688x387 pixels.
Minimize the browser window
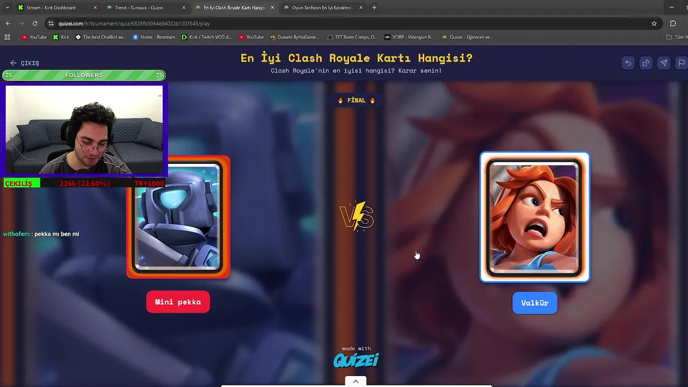tap(671, 8)
